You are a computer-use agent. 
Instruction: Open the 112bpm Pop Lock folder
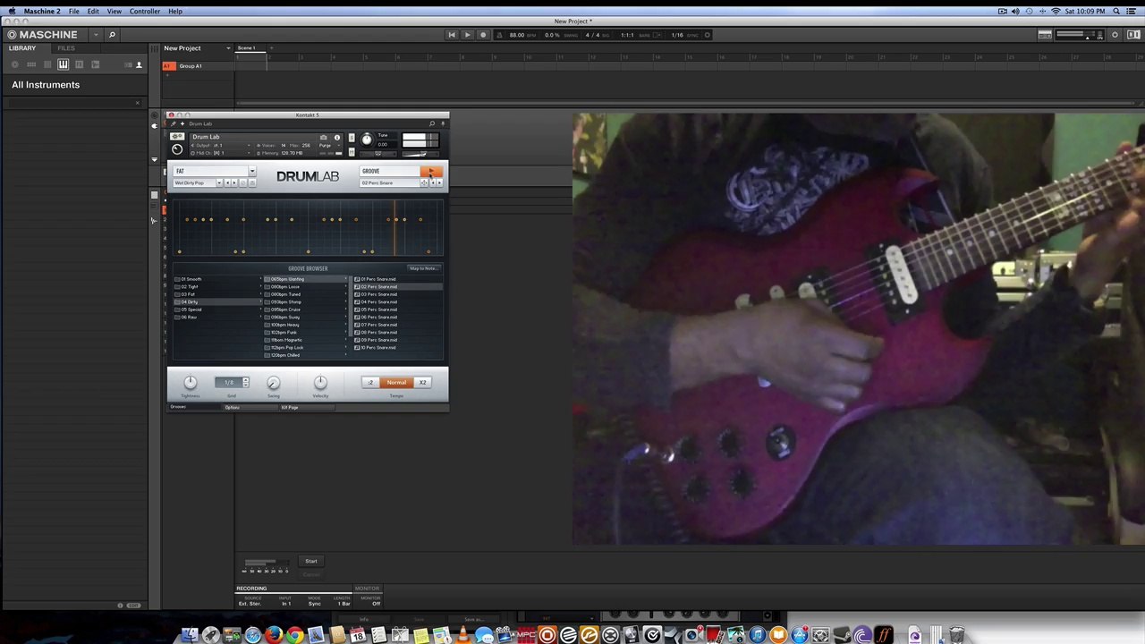305,347
